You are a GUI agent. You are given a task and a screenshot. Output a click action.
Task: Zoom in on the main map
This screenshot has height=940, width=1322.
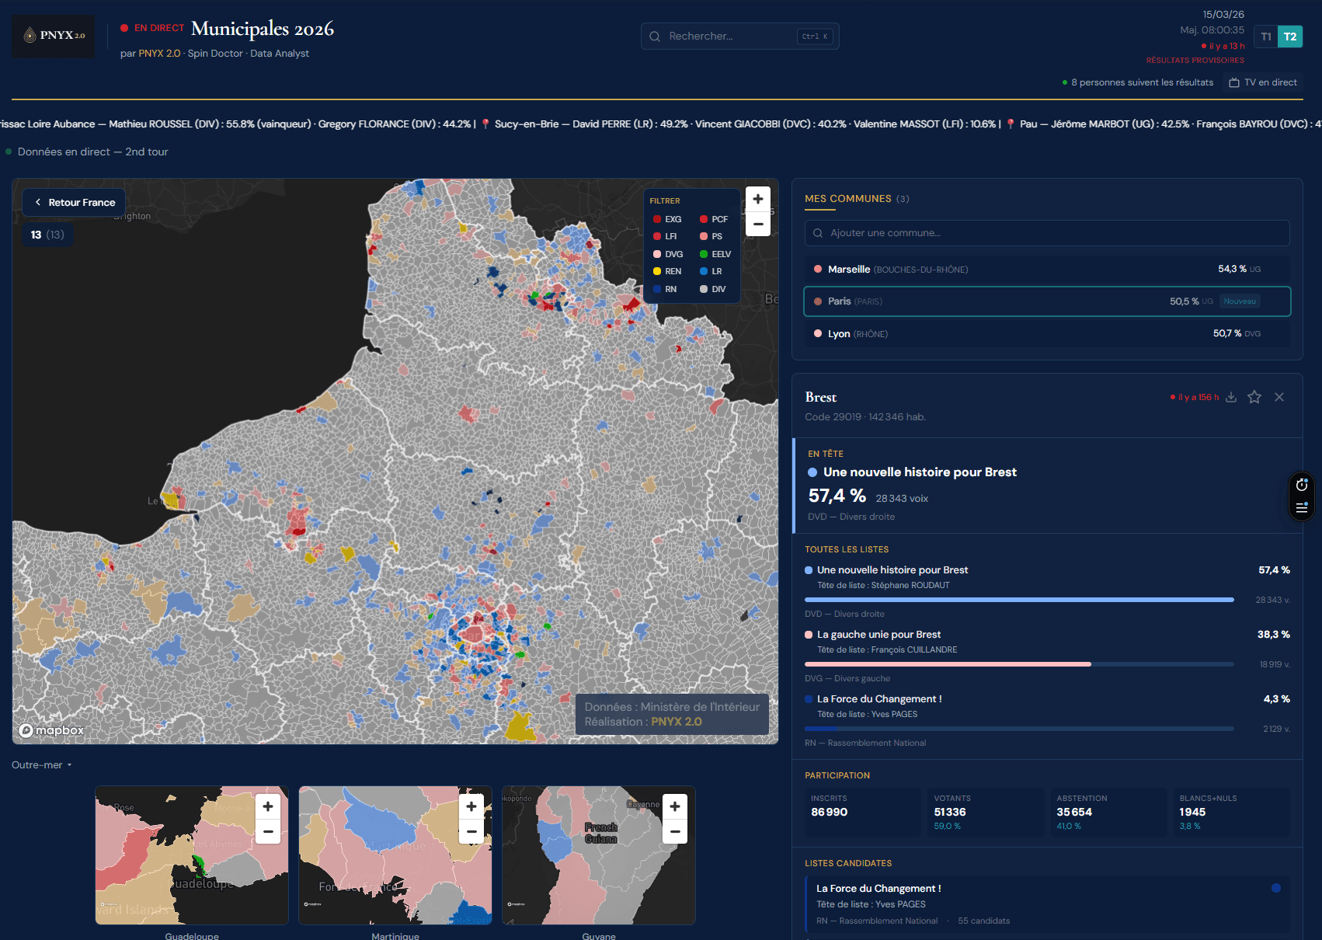(x=757, y=199)
